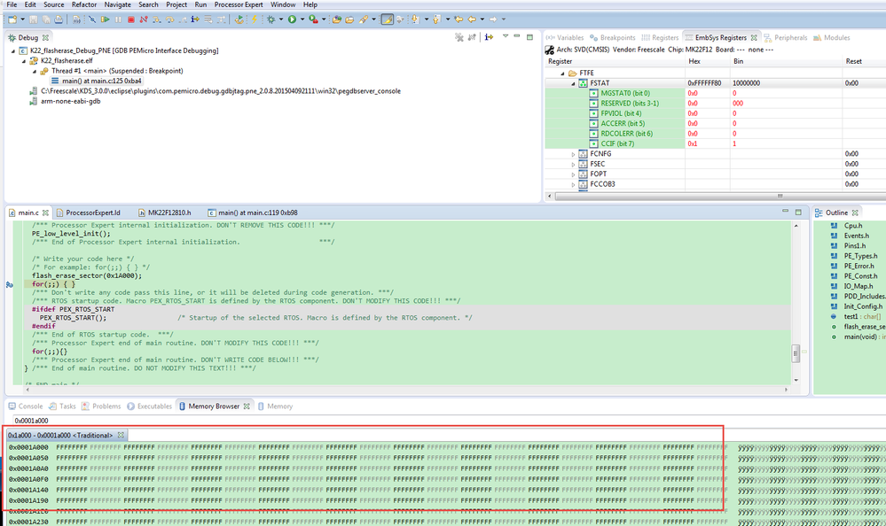Collapse Thread #1 main tree node
Viewport: 886px width, 526px height.
click(x=35, y=71)
